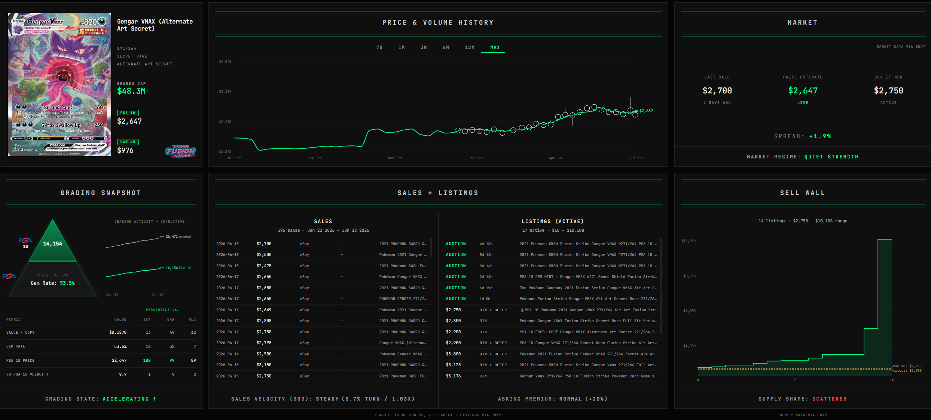Screen dimensions: 931x420
Task: Click the 14,154 PSA 10 chart label
Action: tap(178, 268)
